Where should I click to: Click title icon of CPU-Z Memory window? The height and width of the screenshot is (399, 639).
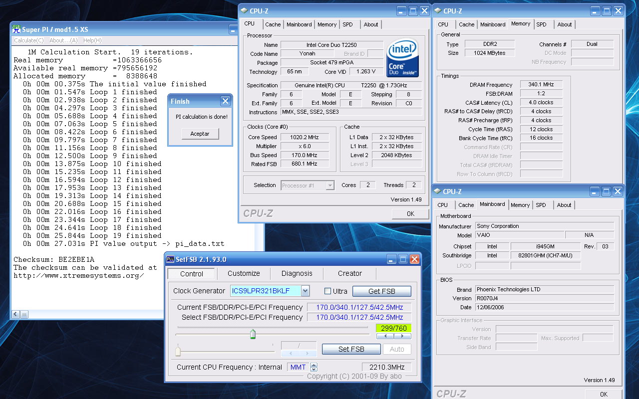click(438, 11)
